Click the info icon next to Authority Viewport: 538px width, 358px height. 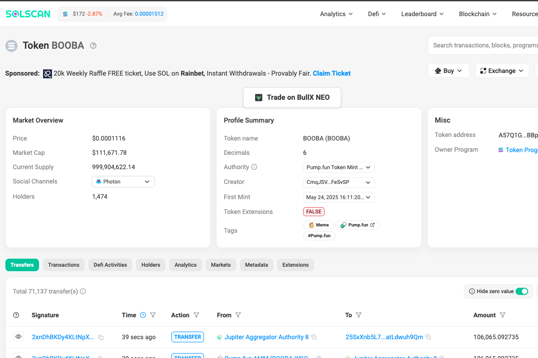254,167
